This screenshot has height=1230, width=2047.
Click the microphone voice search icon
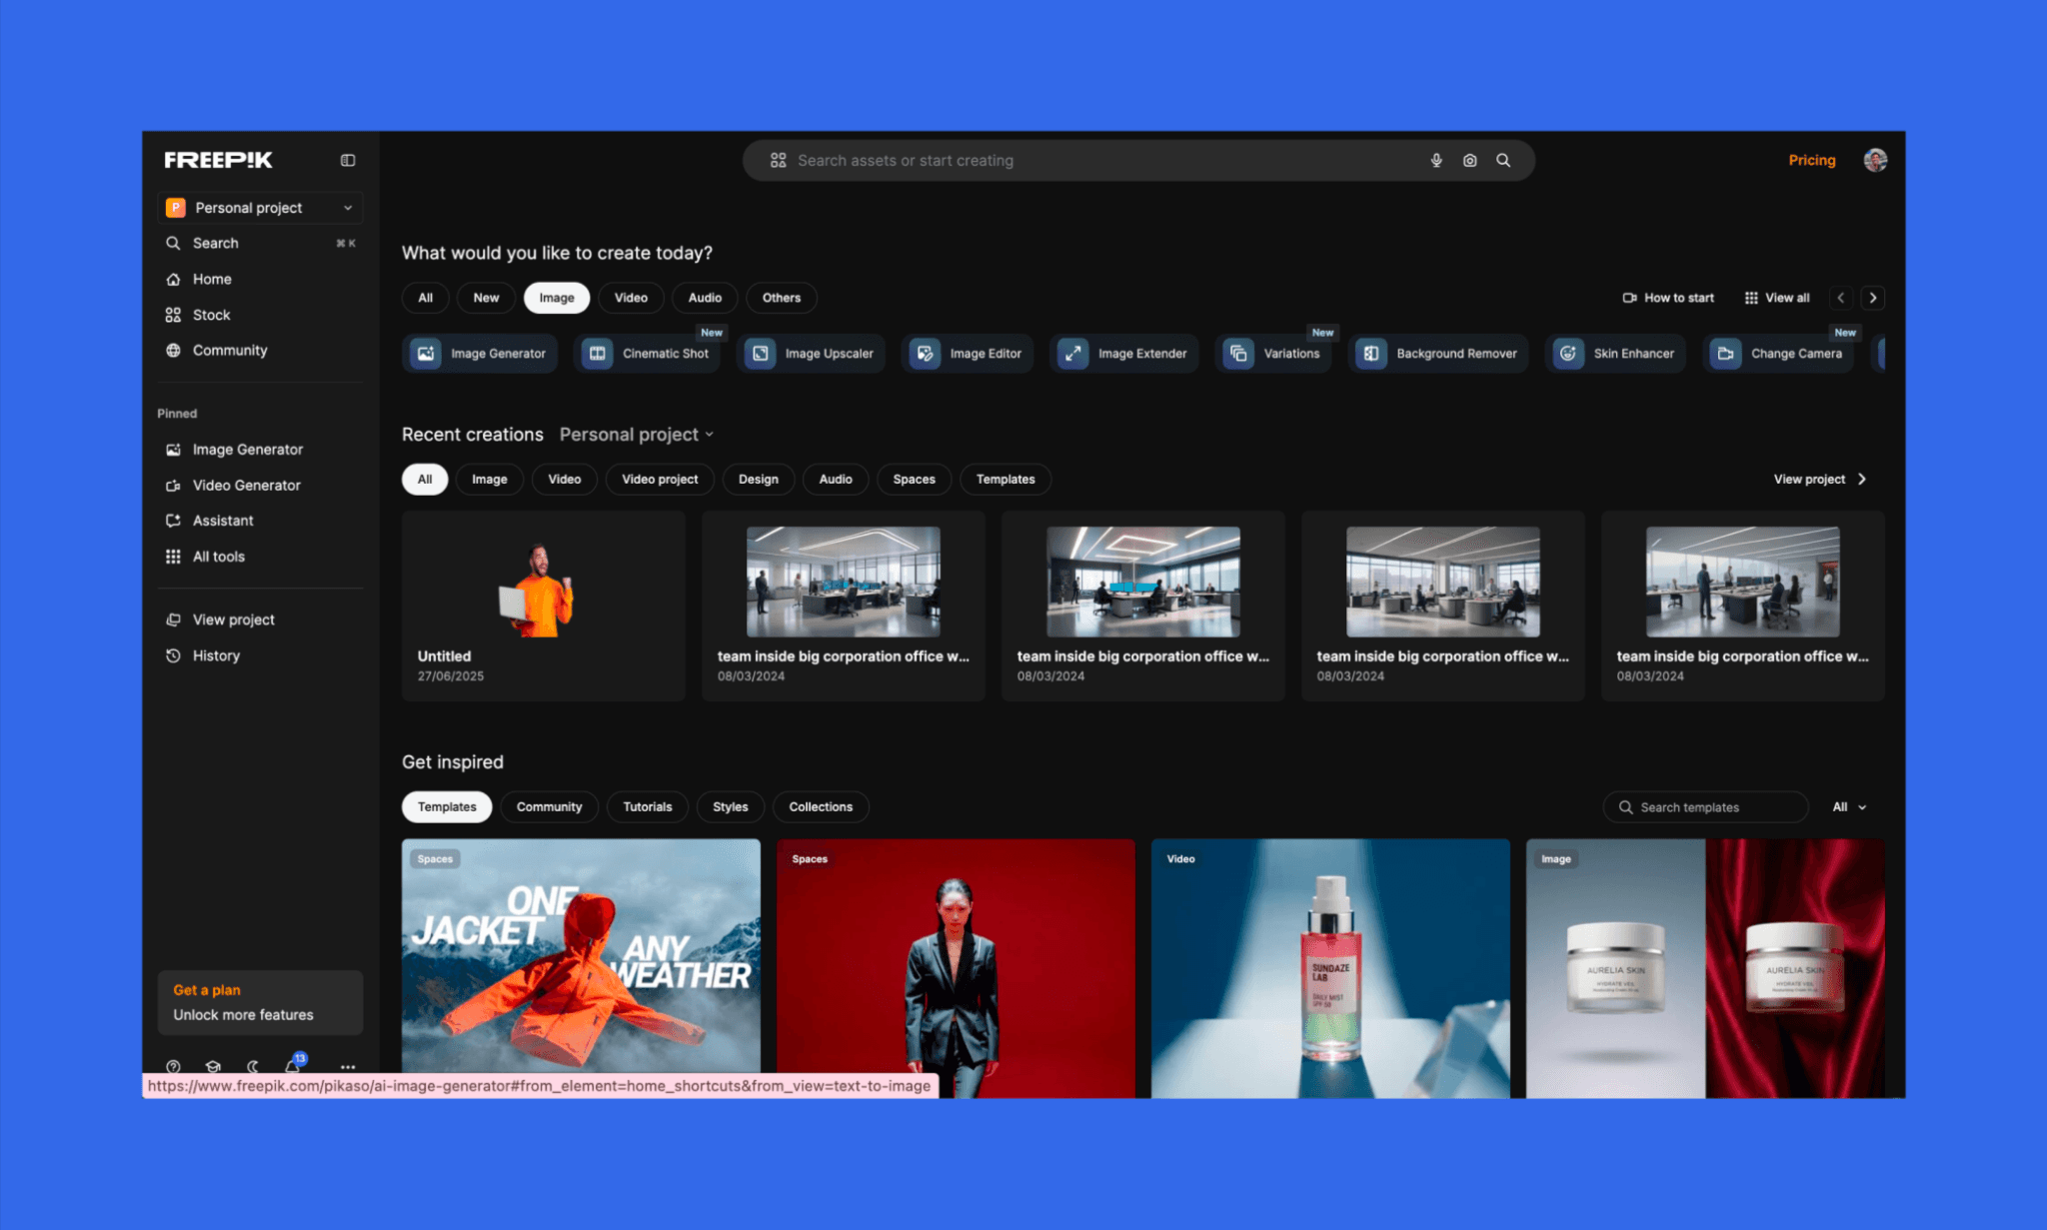(1436, 160)
